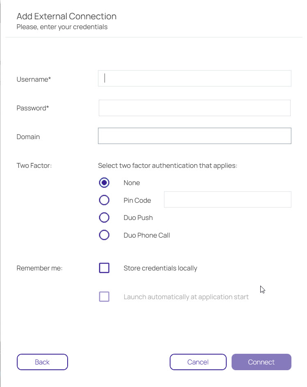Click inside the Password field
307x387 pixels.
(194, 108)
